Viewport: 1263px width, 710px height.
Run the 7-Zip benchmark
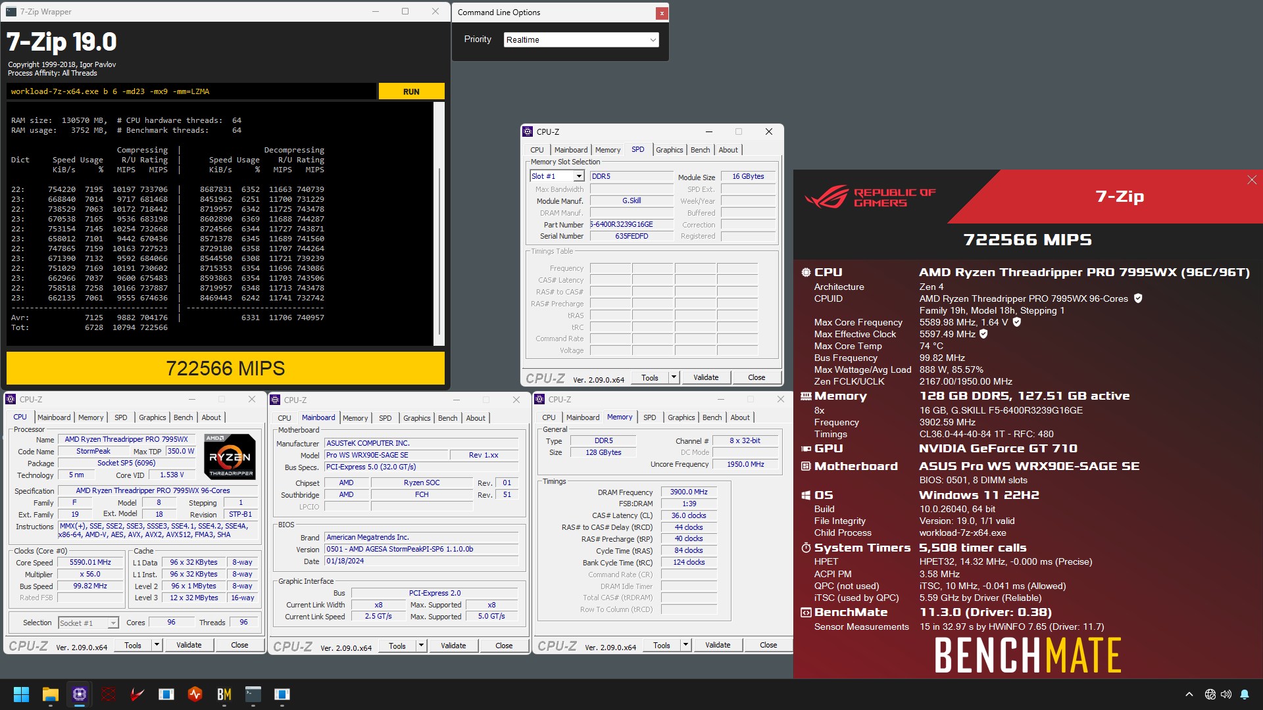pyautogui.click(x=411, y=91)
